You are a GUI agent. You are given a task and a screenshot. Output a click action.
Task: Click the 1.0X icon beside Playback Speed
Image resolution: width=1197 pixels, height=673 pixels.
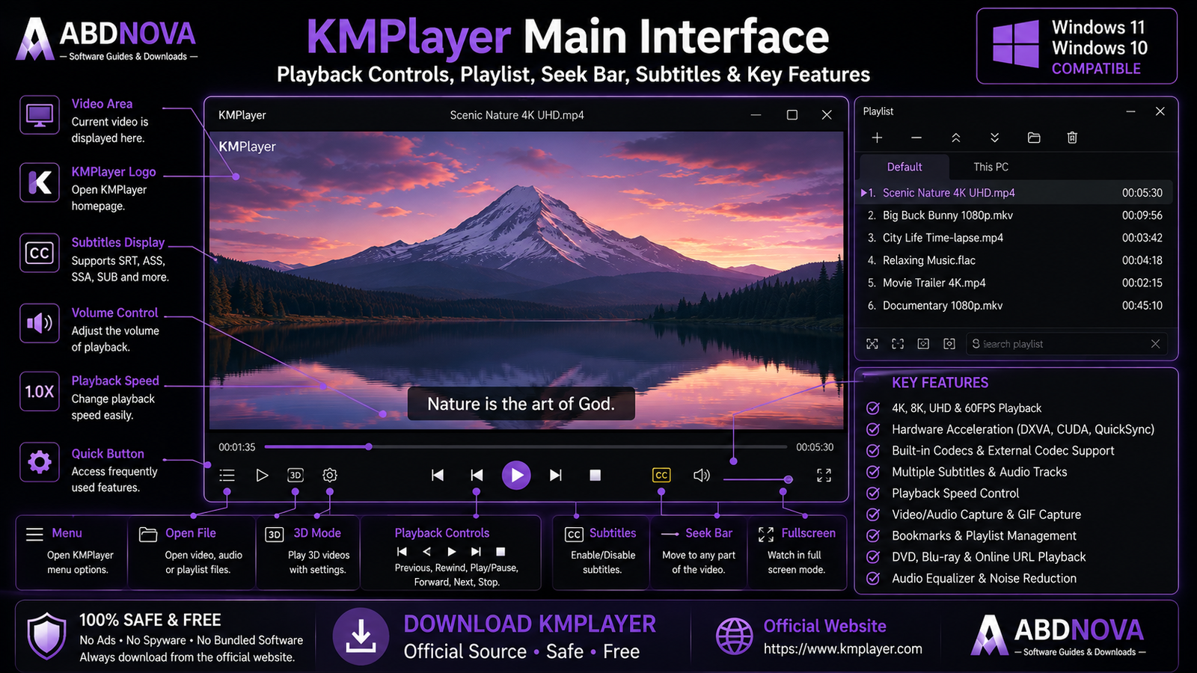40,391
